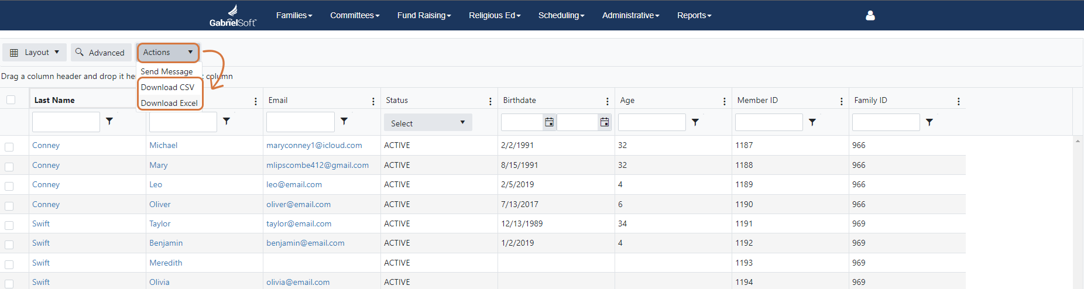Open the Email column options menu
The height and width of the screenshot is (289, 1084).
pos(373,101)
